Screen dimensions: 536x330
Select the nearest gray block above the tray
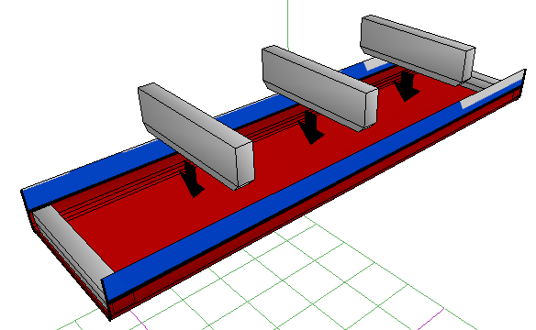click(195, 136)
